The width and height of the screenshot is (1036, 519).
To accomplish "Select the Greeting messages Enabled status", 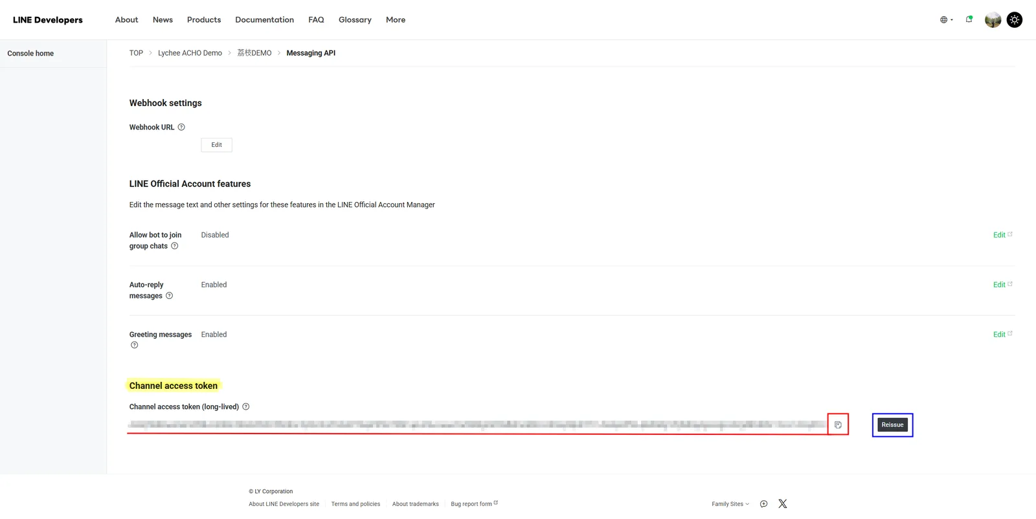I will pyautogui.click(x=214, y=335).
